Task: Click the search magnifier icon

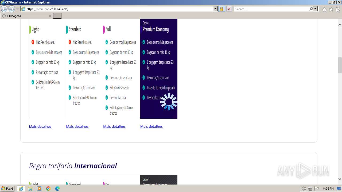Action: pyautogui.click(x=311, y=9)
